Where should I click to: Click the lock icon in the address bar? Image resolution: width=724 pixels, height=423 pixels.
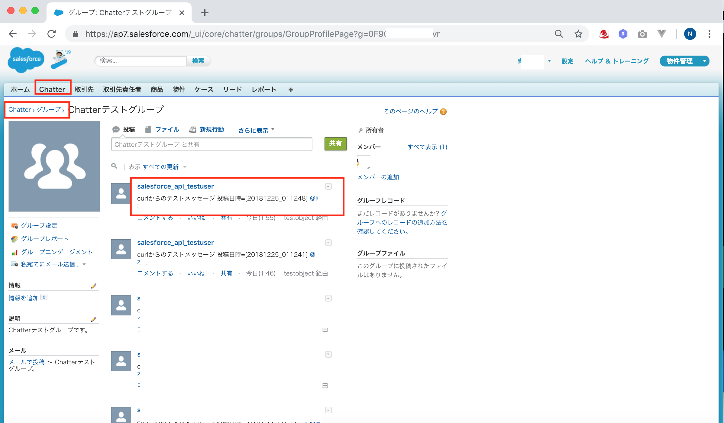pyautogui.click(x=76, y=34)
